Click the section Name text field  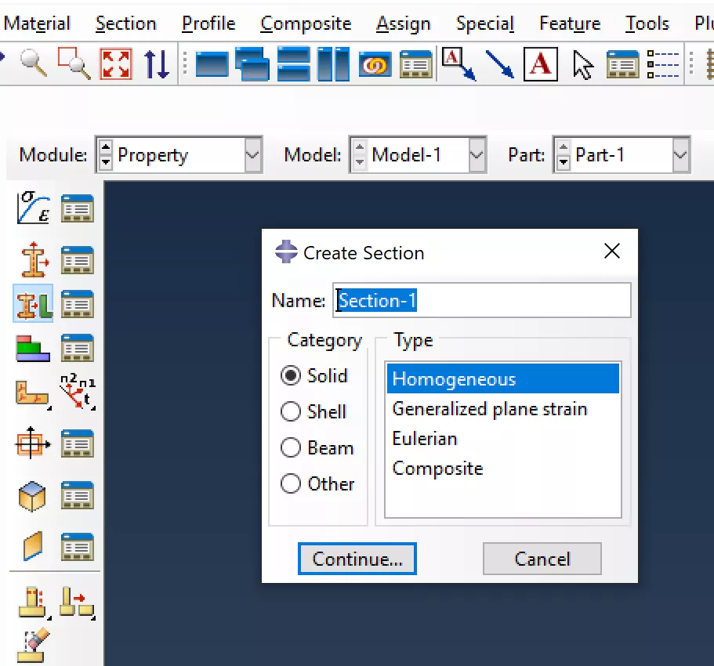[x=481, y=301]
